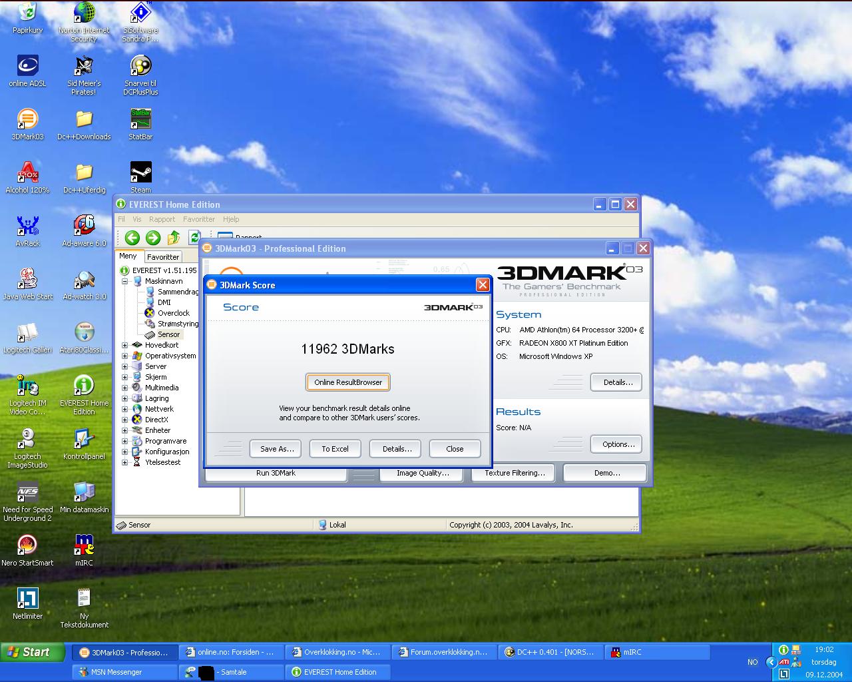Expand the DirectX tree node
852x682 pixels.
[124, 420]
